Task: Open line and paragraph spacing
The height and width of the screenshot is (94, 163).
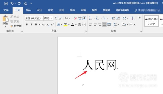Action: coord(115,25)
